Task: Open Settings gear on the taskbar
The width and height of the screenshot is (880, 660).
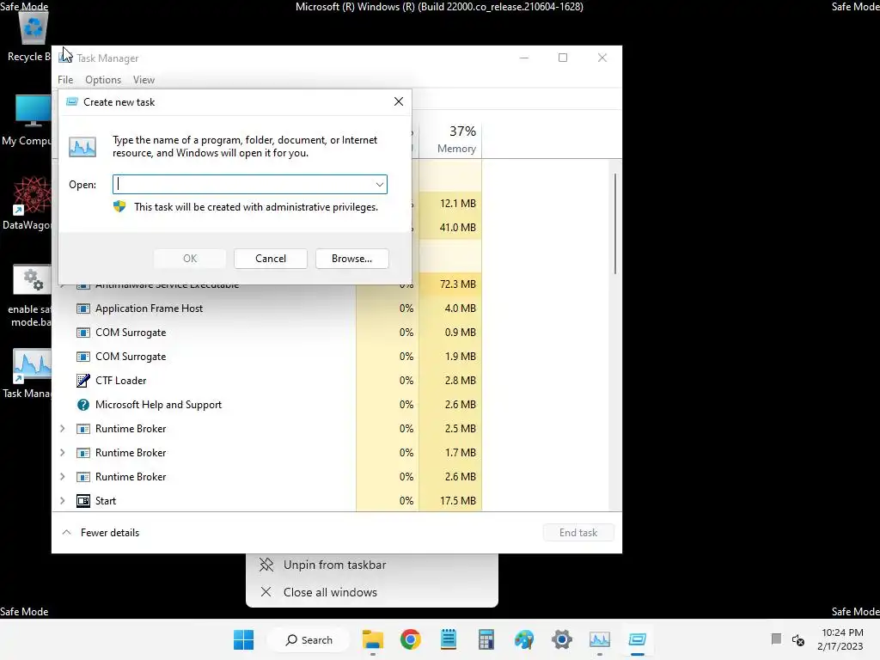Action: point(562,639)
